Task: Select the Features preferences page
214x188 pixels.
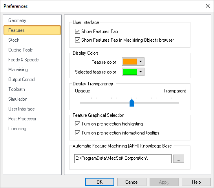Action: (x=32, y=30)
